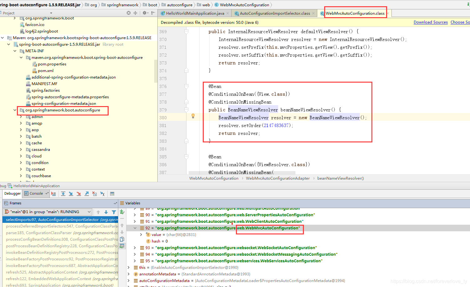Screen dimensions: 470x287
Task: Click Run to Cursor debugger icon
Action: point(102,194)
